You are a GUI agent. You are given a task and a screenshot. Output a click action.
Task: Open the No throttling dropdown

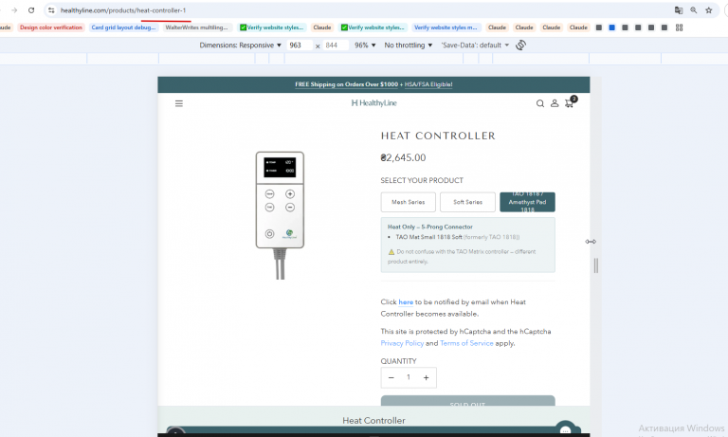pyautogui.click(x=409, y=46)
